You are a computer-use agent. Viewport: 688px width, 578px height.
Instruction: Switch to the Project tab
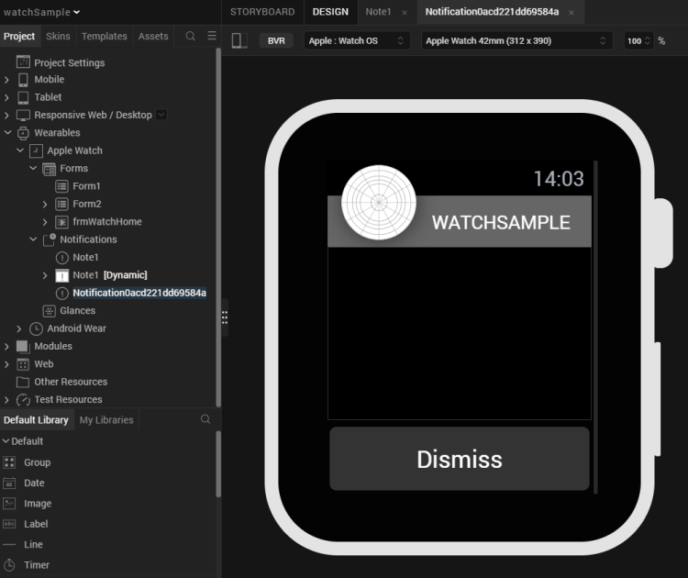[x=19, y=36]
